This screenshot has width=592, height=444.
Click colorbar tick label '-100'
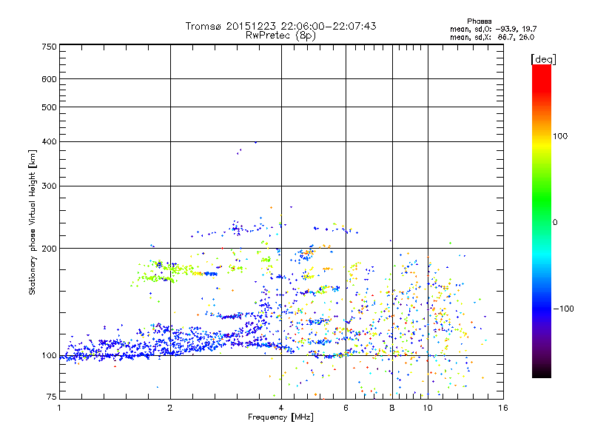click(563, 309)
